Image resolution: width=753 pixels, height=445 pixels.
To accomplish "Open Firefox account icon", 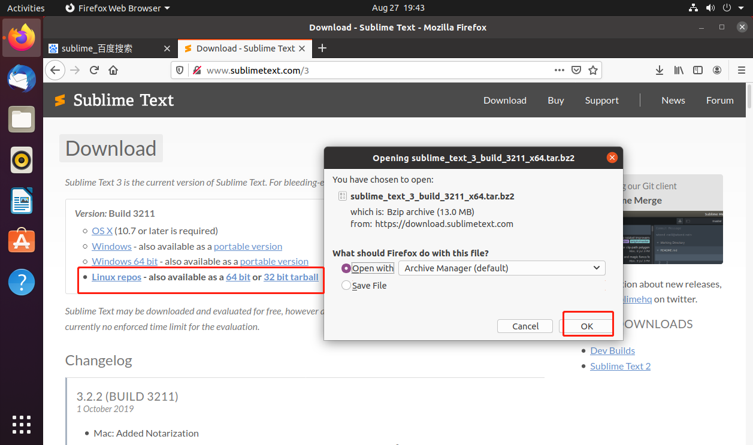I will [717, 70].
